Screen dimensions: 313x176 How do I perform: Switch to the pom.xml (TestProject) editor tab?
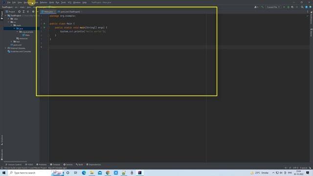coord(69,12)
